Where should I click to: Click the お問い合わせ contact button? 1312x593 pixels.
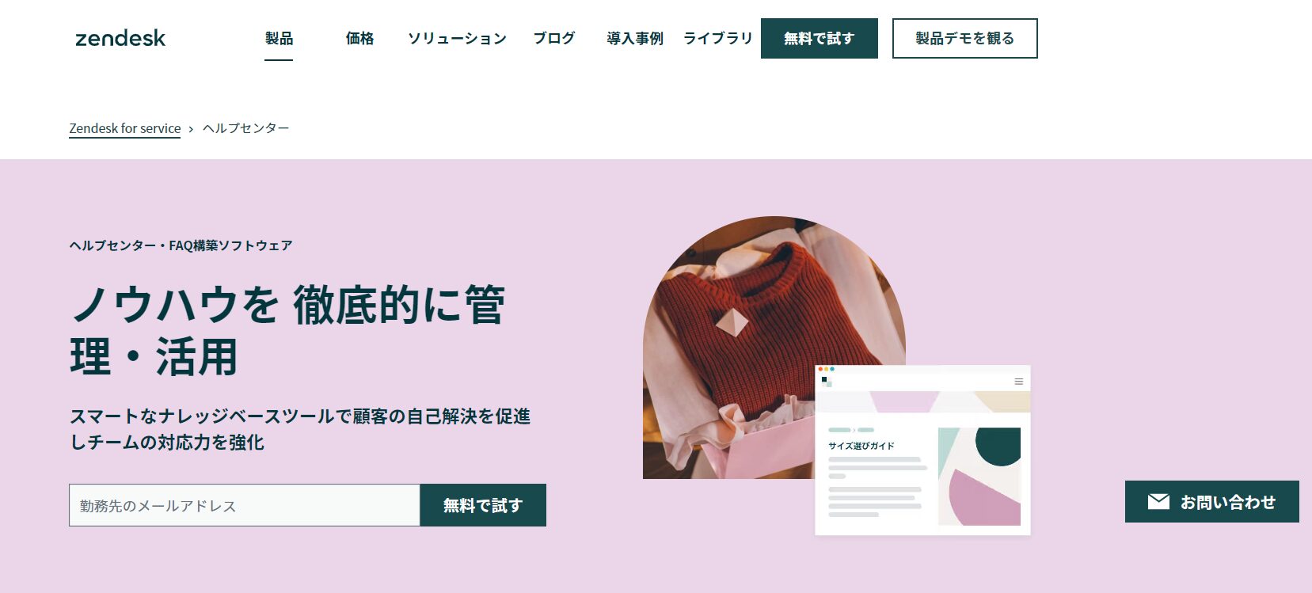[1212, 501]
